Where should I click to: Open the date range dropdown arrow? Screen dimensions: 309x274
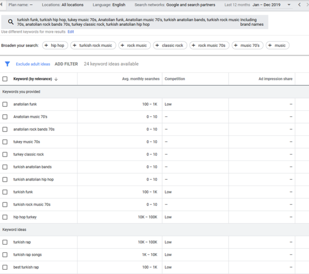[x=289, y=5]
